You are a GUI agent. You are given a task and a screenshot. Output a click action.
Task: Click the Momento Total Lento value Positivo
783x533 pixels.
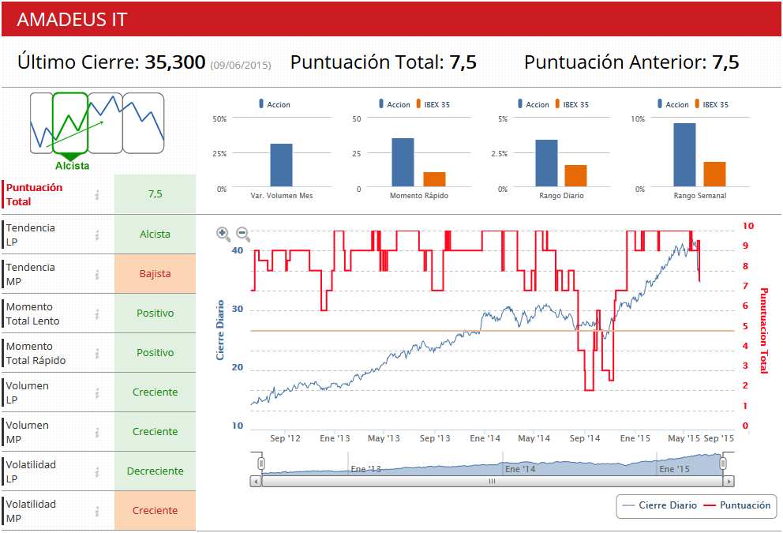[x=155, y=313]
